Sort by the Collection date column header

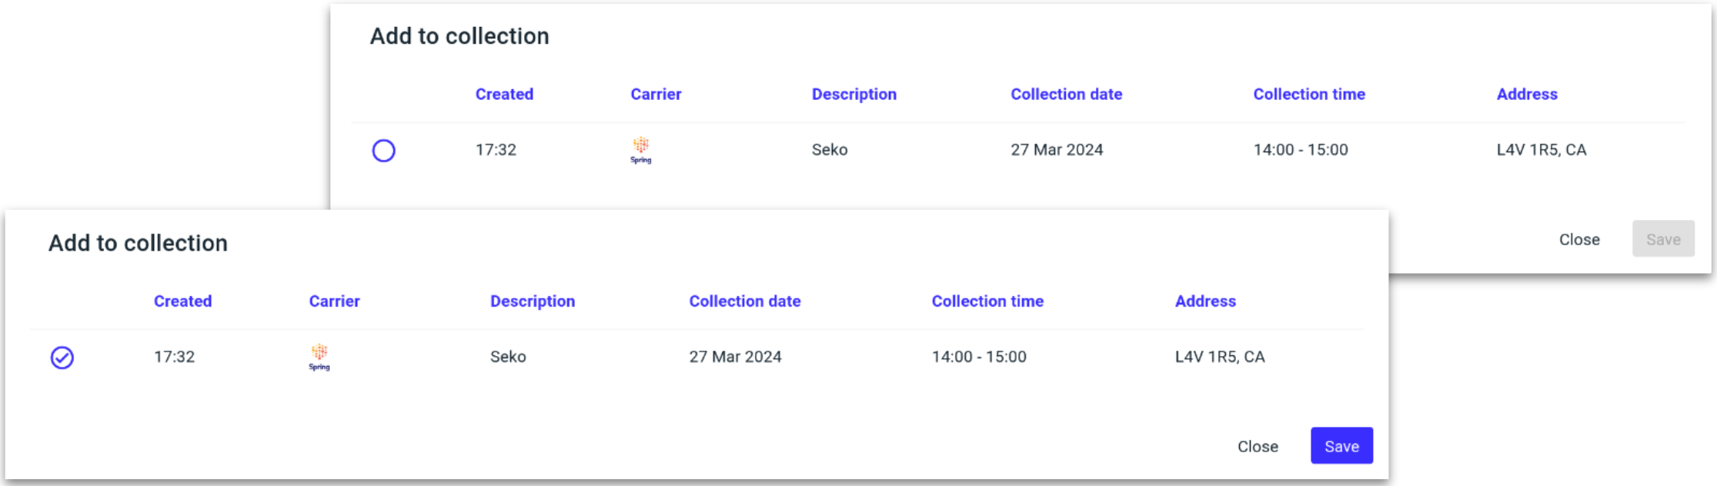(x=744, y=301)
